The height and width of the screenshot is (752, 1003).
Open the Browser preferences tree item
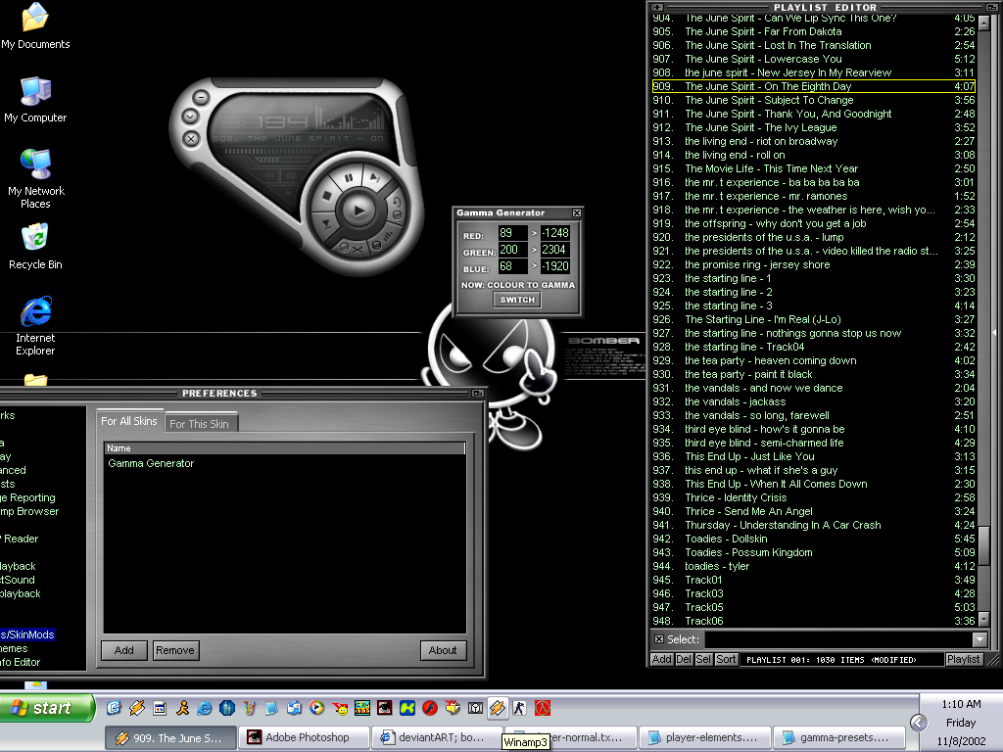click(29, 511)
